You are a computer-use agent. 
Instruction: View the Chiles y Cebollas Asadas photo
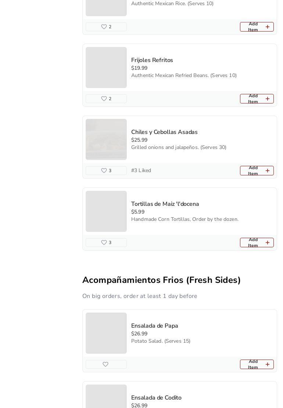click(106, 139)
